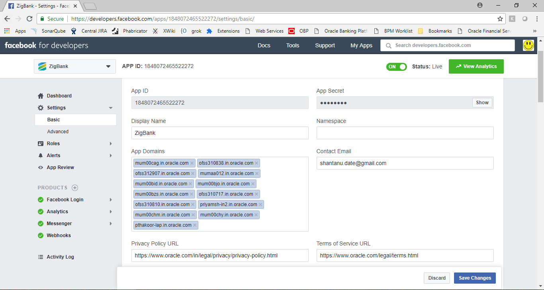Reload the page in Chrome
This screenshot has height=290, width=544.
click(x=29, y=19)
